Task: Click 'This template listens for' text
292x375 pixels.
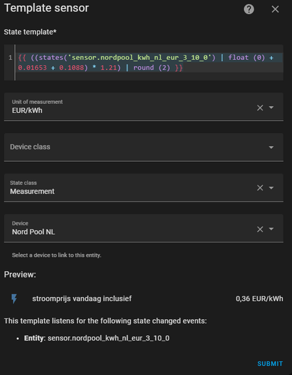Action: tap(105, 320)
